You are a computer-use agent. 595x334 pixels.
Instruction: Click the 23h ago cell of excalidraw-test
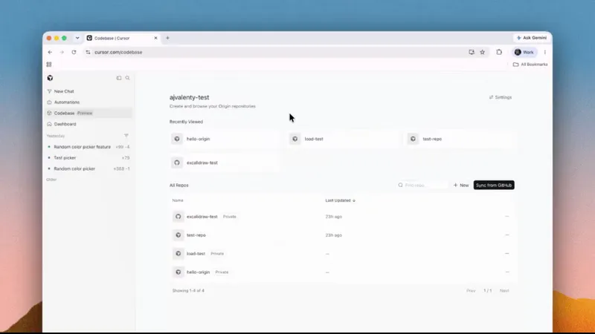click(x=333, y=217)
